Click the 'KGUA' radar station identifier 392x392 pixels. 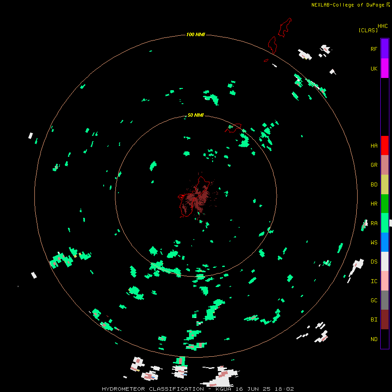pyautogui.click(x=223, y=389)
